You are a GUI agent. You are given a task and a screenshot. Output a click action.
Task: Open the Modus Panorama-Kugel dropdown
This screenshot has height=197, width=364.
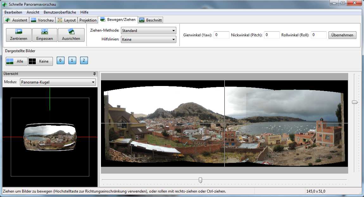pyautogui.click(x=58, y=82)
